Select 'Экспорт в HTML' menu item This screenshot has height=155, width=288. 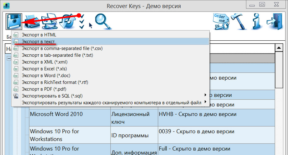click(39, 35)
